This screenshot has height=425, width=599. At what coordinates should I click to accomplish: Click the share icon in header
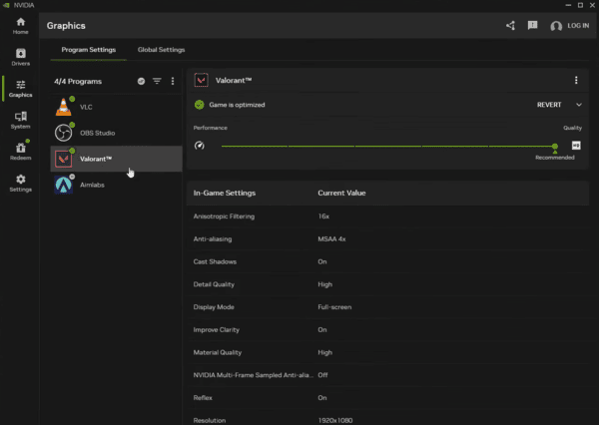click(x=511, y=26)
